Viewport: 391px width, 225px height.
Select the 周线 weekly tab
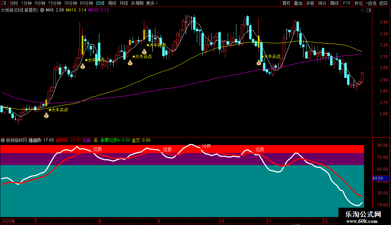(112, 3)
